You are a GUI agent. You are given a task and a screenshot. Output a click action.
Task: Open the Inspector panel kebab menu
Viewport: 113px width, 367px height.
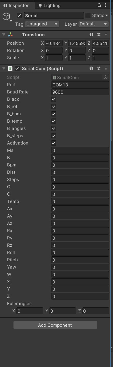[x=106, y=5]
